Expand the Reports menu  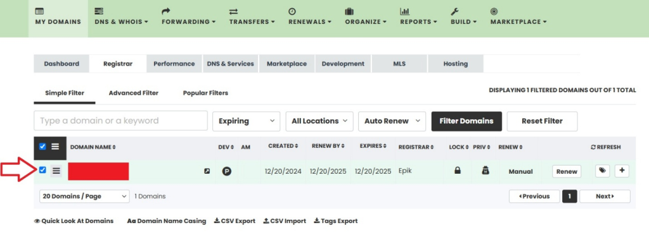click(x=418, y=17)
